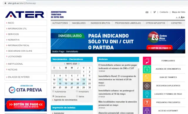Click the FORMULARIOS label
The height and width of the screenshot is (114, 188).
168,61
